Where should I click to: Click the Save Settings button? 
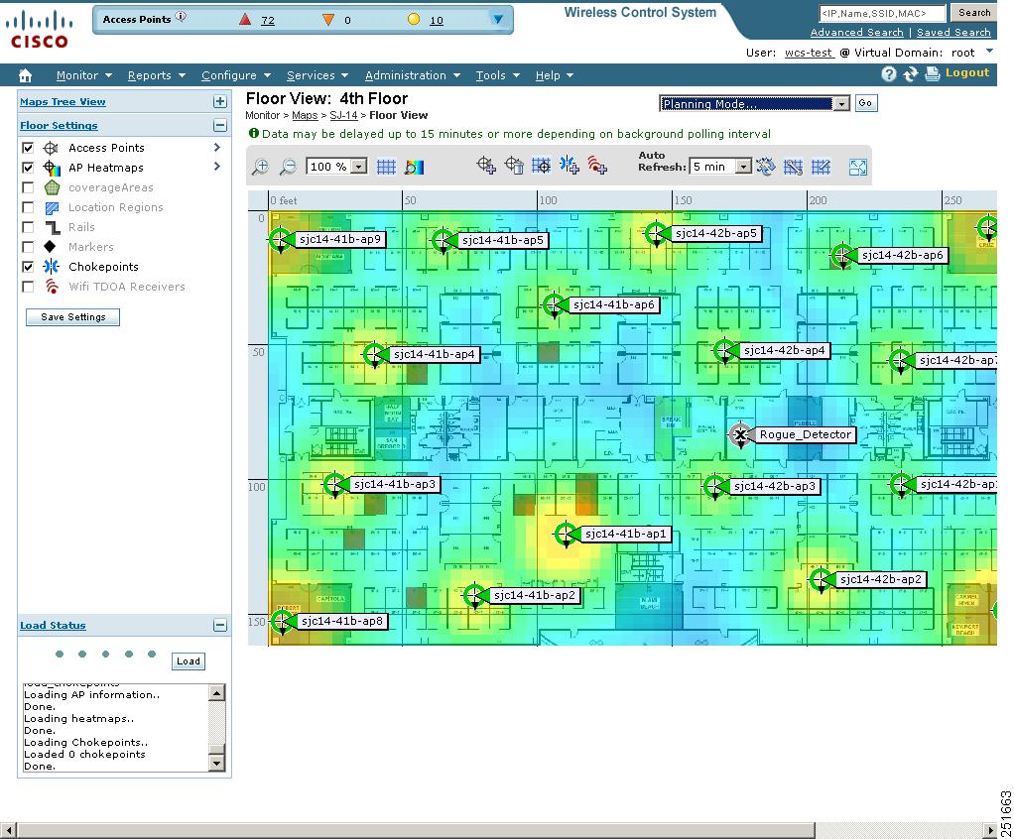click(71, 316)
